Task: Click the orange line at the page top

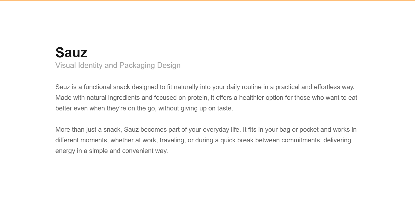Action: (x=207, y=0)
